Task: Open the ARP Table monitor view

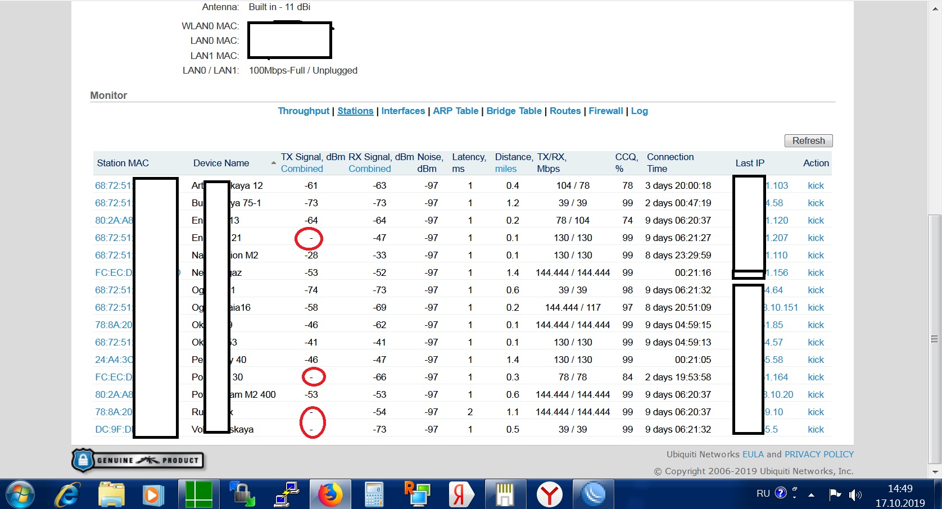Action: (x=455, y=111)
